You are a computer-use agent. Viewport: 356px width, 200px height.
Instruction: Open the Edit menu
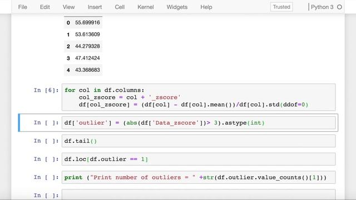[44, 7]
